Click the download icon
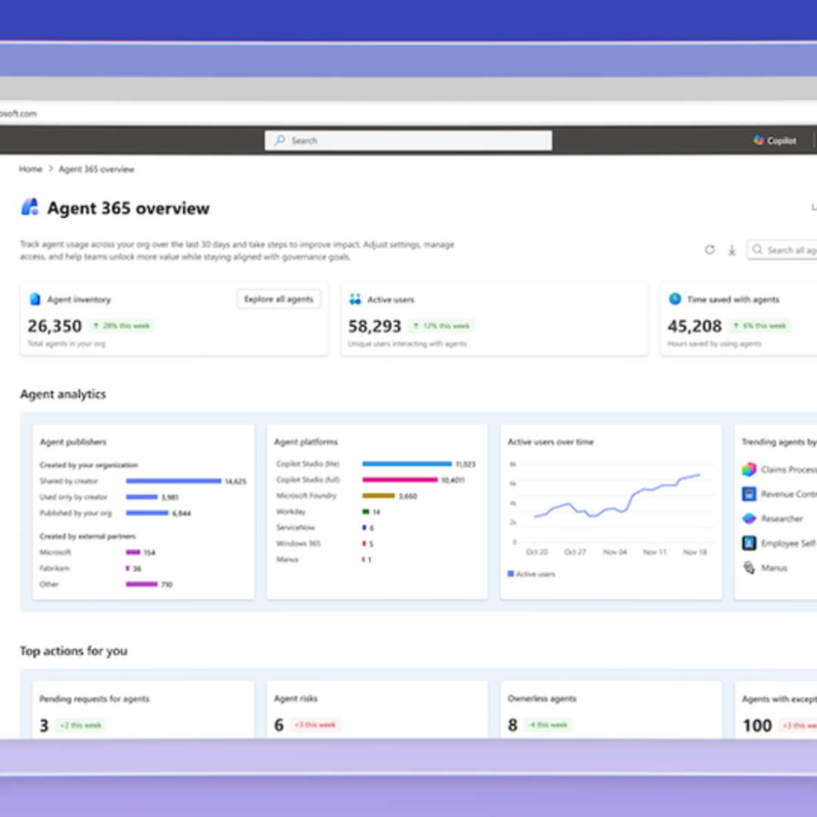The width and height of the screenshot is (817, 817). [732, 250]
